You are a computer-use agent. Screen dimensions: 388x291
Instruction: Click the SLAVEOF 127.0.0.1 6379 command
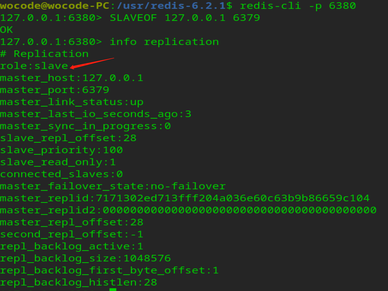point(185,18)
